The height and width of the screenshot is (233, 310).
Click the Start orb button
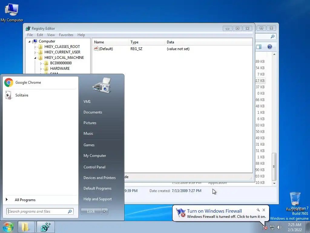coord(8,227)
